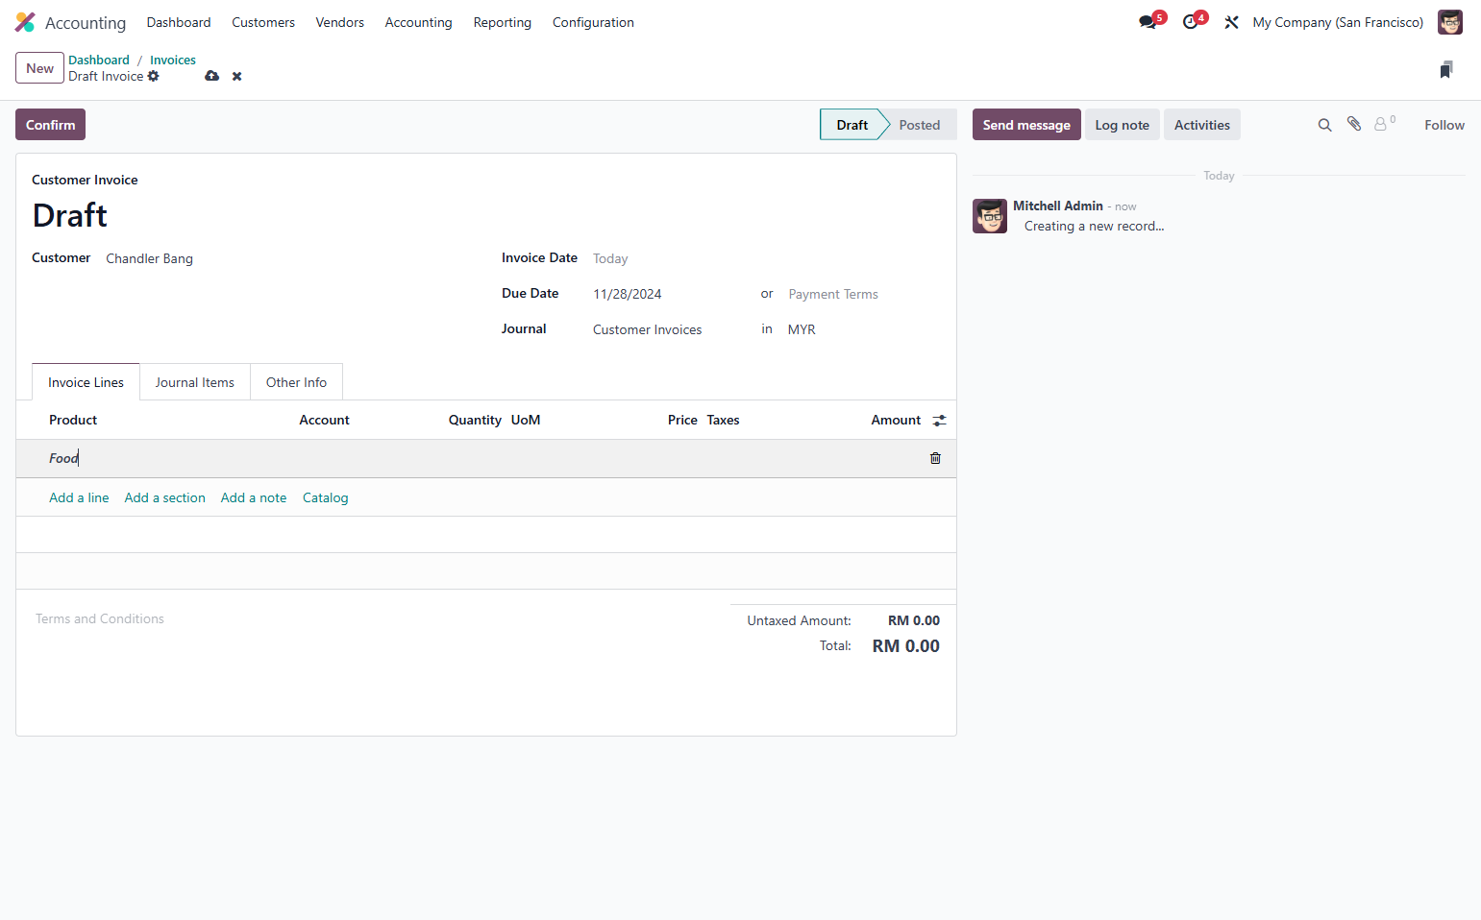This screenshot has width=1481, height=920.
Task: Delete the Food line with trash icon
Action: [x=935, y=458]
